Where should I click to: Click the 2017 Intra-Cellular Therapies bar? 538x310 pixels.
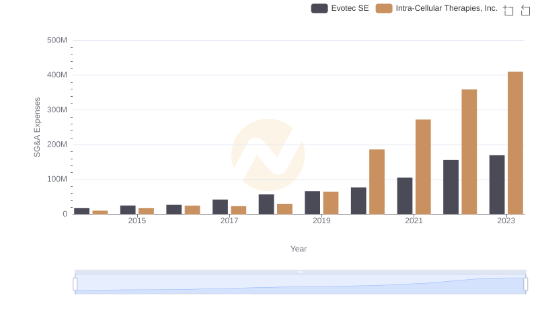click(x=239, y=210)
